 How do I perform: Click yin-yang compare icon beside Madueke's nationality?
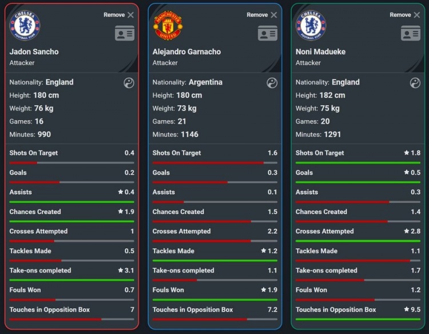(415, 83)
